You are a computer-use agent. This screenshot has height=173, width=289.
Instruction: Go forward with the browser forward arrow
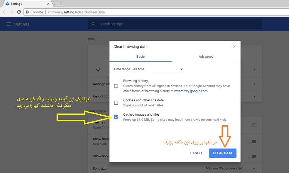point(12,12)
